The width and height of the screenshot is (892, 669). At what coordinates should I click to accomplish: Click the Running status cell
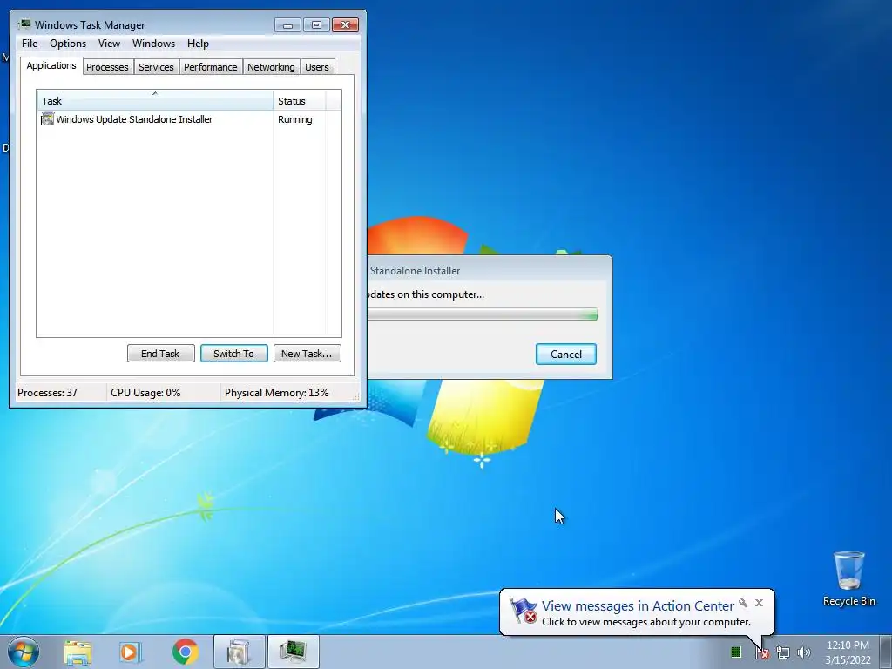click(295, 119)
